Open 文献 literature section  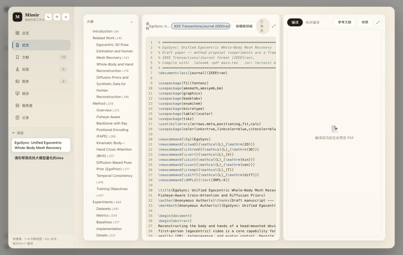[41, 57]
